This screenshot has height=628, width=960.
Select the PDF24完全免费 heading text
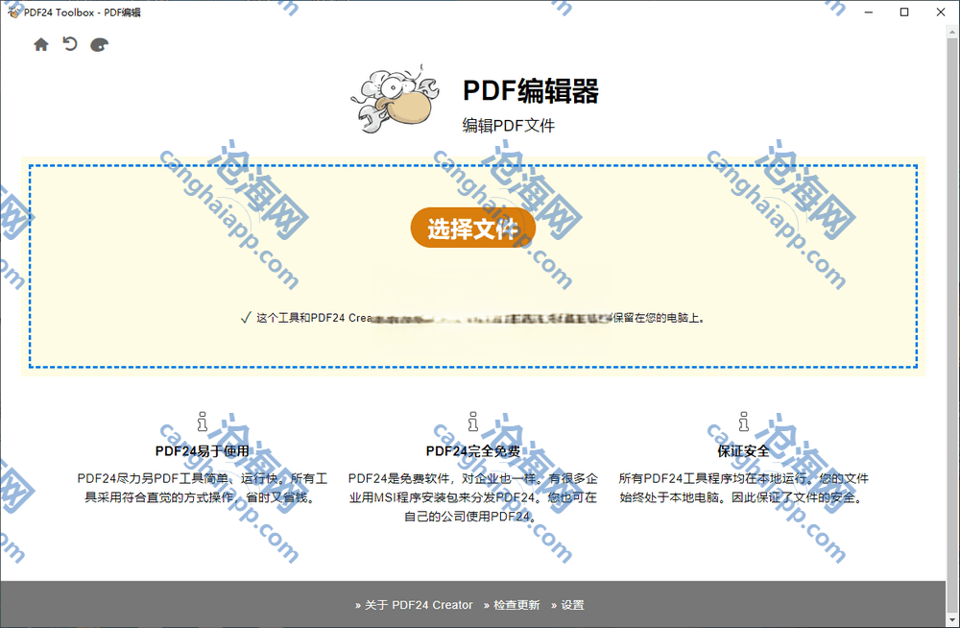(x=472, y=450)
